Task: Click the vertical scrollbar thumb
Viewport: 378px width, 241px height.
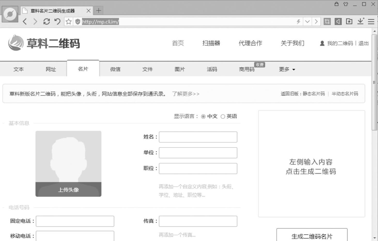Action: click(x=374, y=83)
